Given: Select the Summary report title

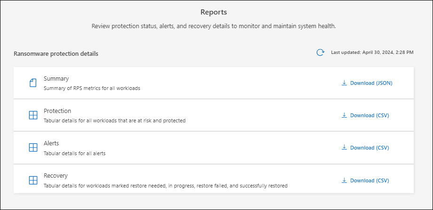Looking at the screenshot, I should coord(56,79).
